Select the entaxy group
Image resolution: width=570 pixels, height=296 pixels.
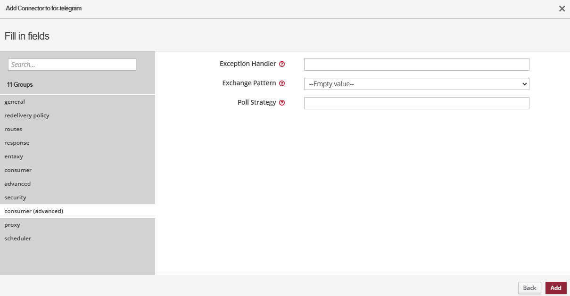14,156
